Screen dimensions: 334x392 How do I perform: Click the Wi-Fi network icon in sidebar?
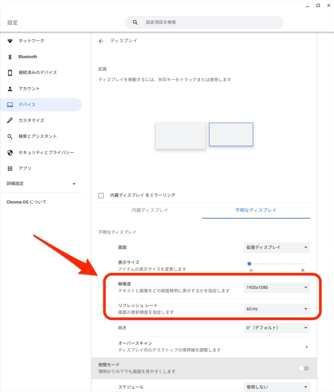click(10, 41)
